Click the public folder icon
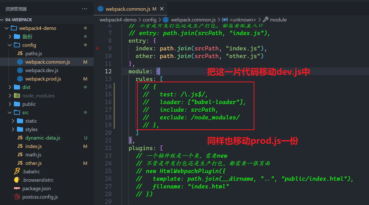This screenshot has width=369, height=205. point(17,104)
